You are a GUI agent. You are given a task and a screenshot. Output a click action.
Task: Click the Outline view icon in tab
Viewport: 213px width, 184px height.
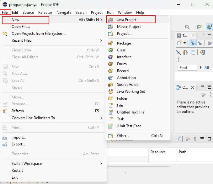178,87
